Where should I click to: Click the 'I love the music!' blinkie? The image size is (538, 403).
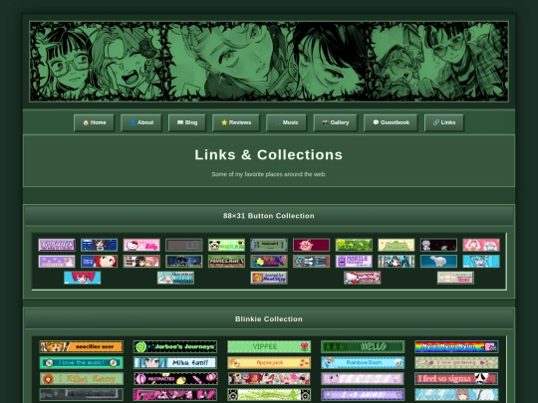82,362
